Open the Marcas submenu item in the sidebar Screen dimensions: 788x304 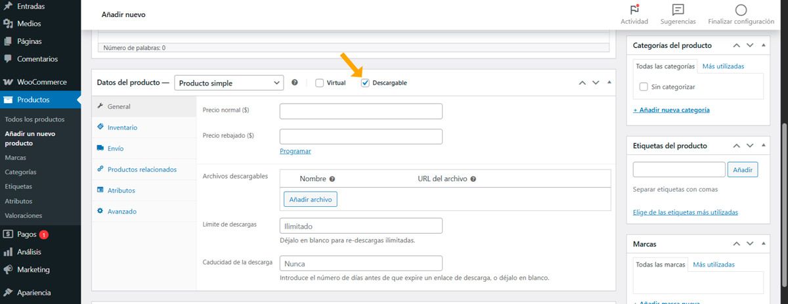click(16, 158)
